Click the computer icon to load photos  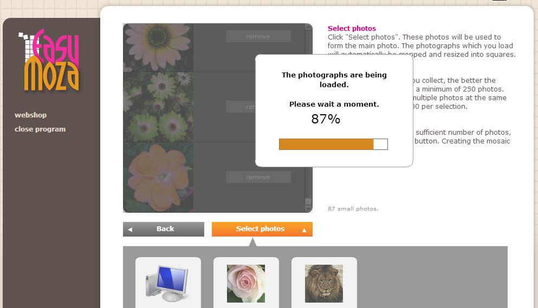(x=167, y=283)
